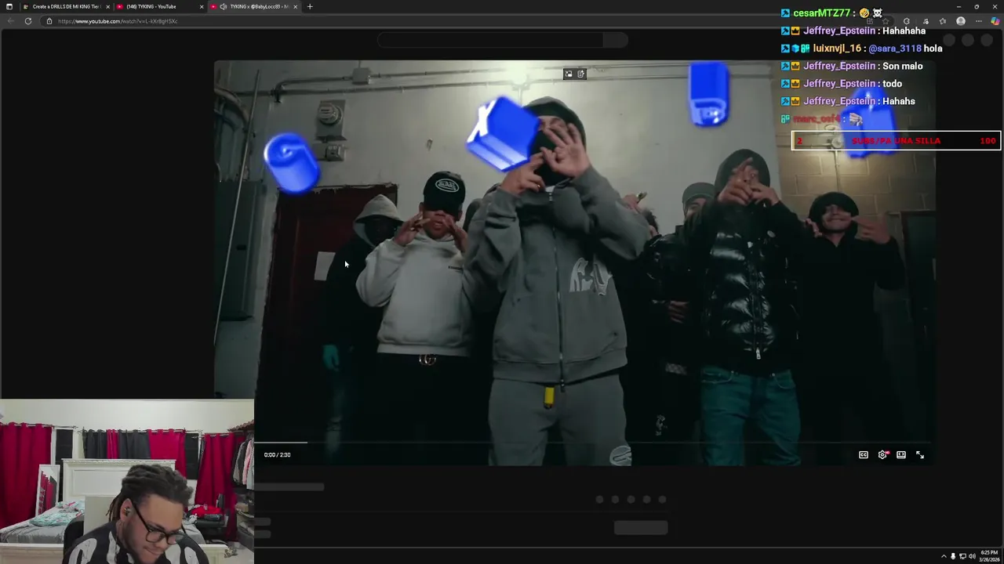Click the microphone tray icon
Viewport: 1004px width, 564px height.
pos(953,556)
